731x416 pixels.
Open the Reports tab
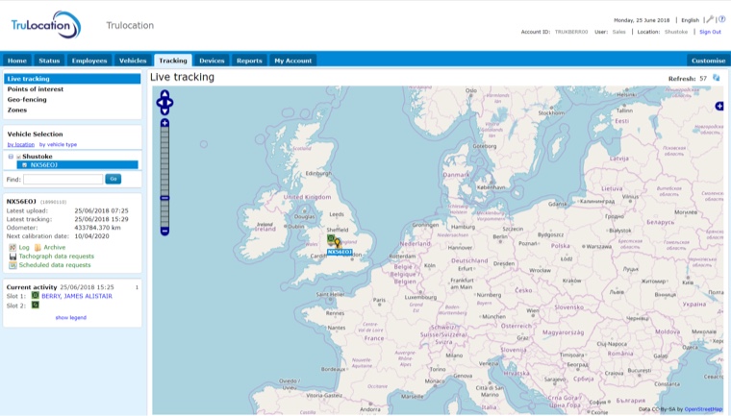[x=249, y=61]
